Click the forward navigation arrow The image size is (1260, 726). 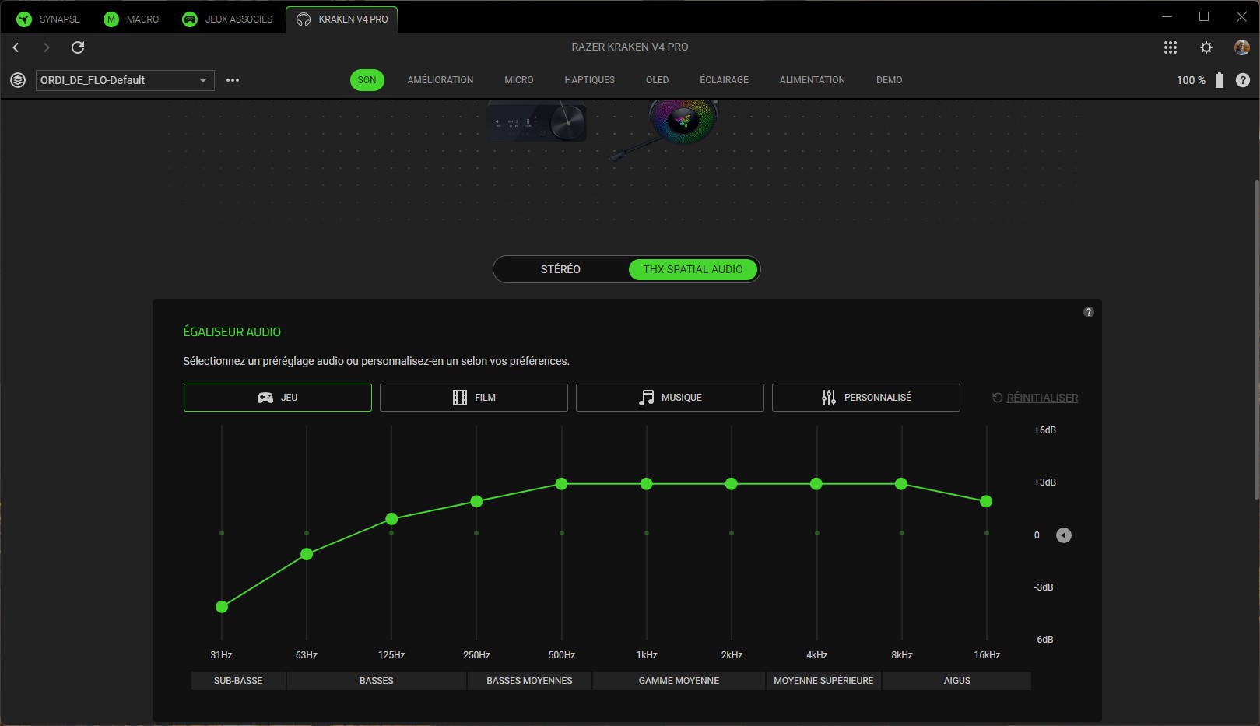(46, 47)
